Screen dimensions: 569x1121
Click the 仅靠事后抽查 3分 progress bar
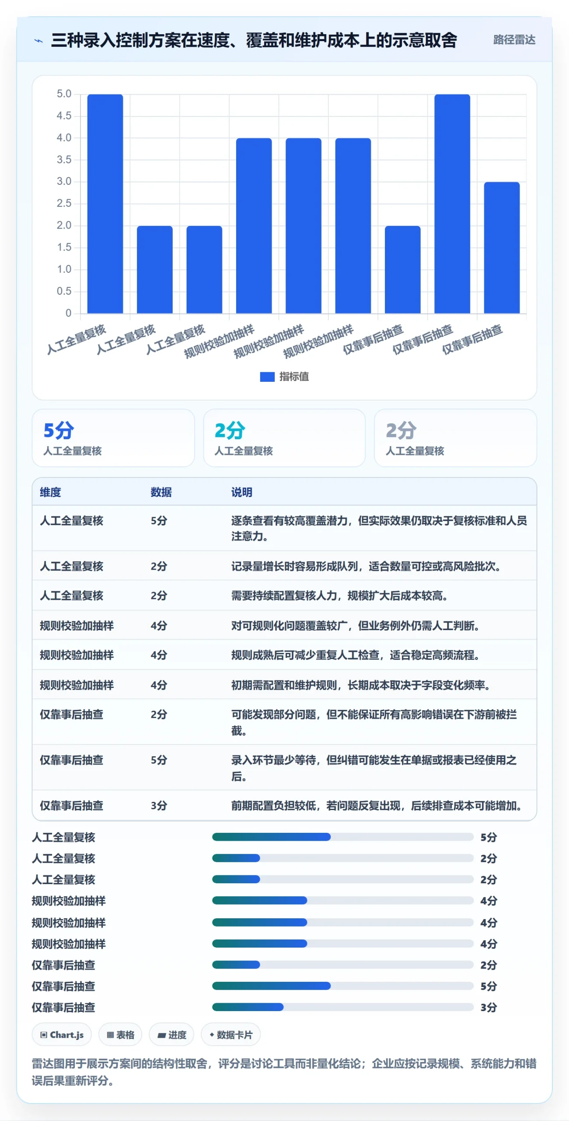(342, 1007)
